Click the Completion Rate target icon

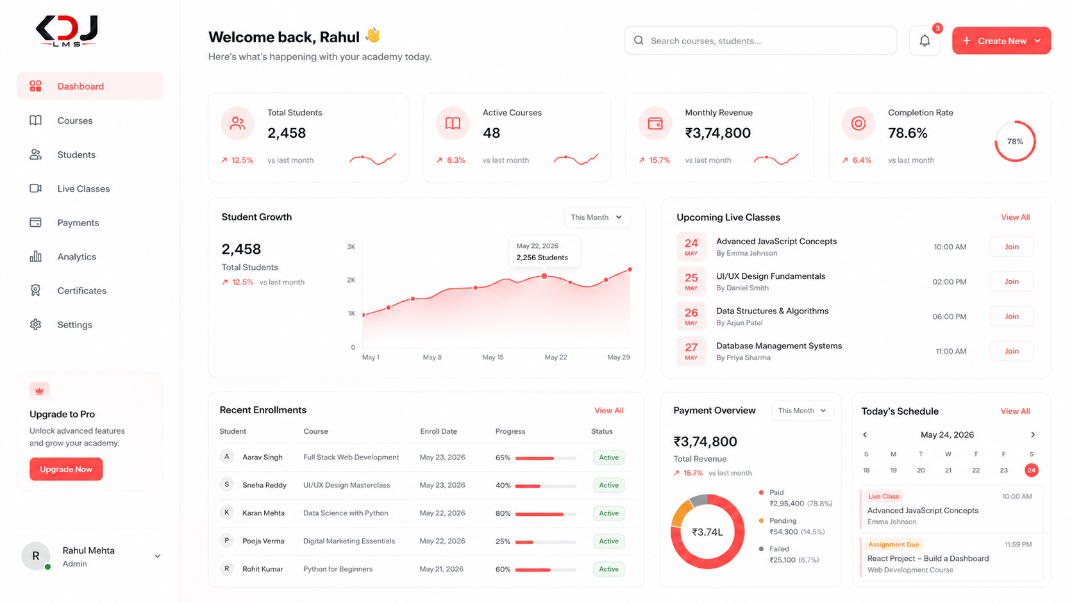(858, 123)
